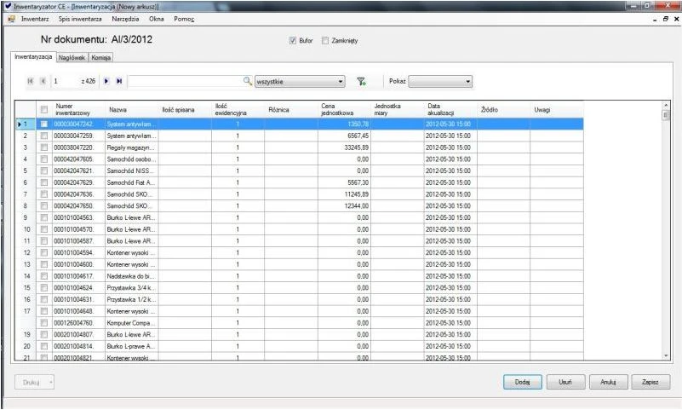This screenshot has height=410, width=682.
Task: Select cell 'Regały magazyn...'
Action: pos(131,147)
